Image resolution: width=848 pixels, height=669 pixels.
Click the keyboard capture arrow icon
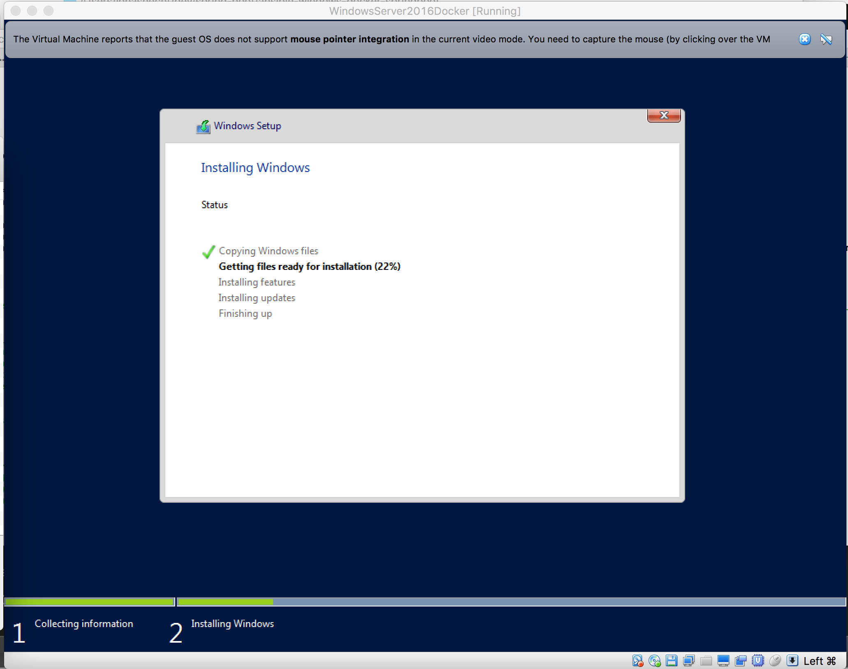pos(792,661)
